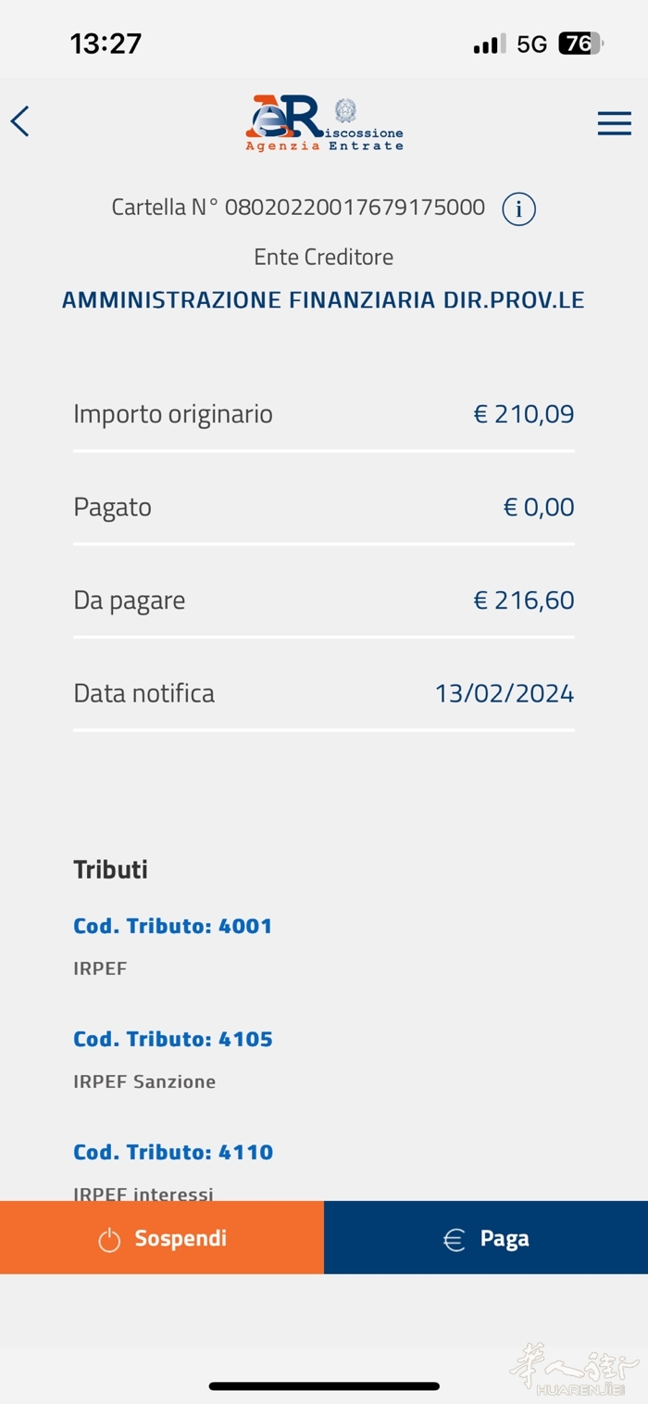Tap the Data notifica date value

pyautogui.click(x=505, y=693)
